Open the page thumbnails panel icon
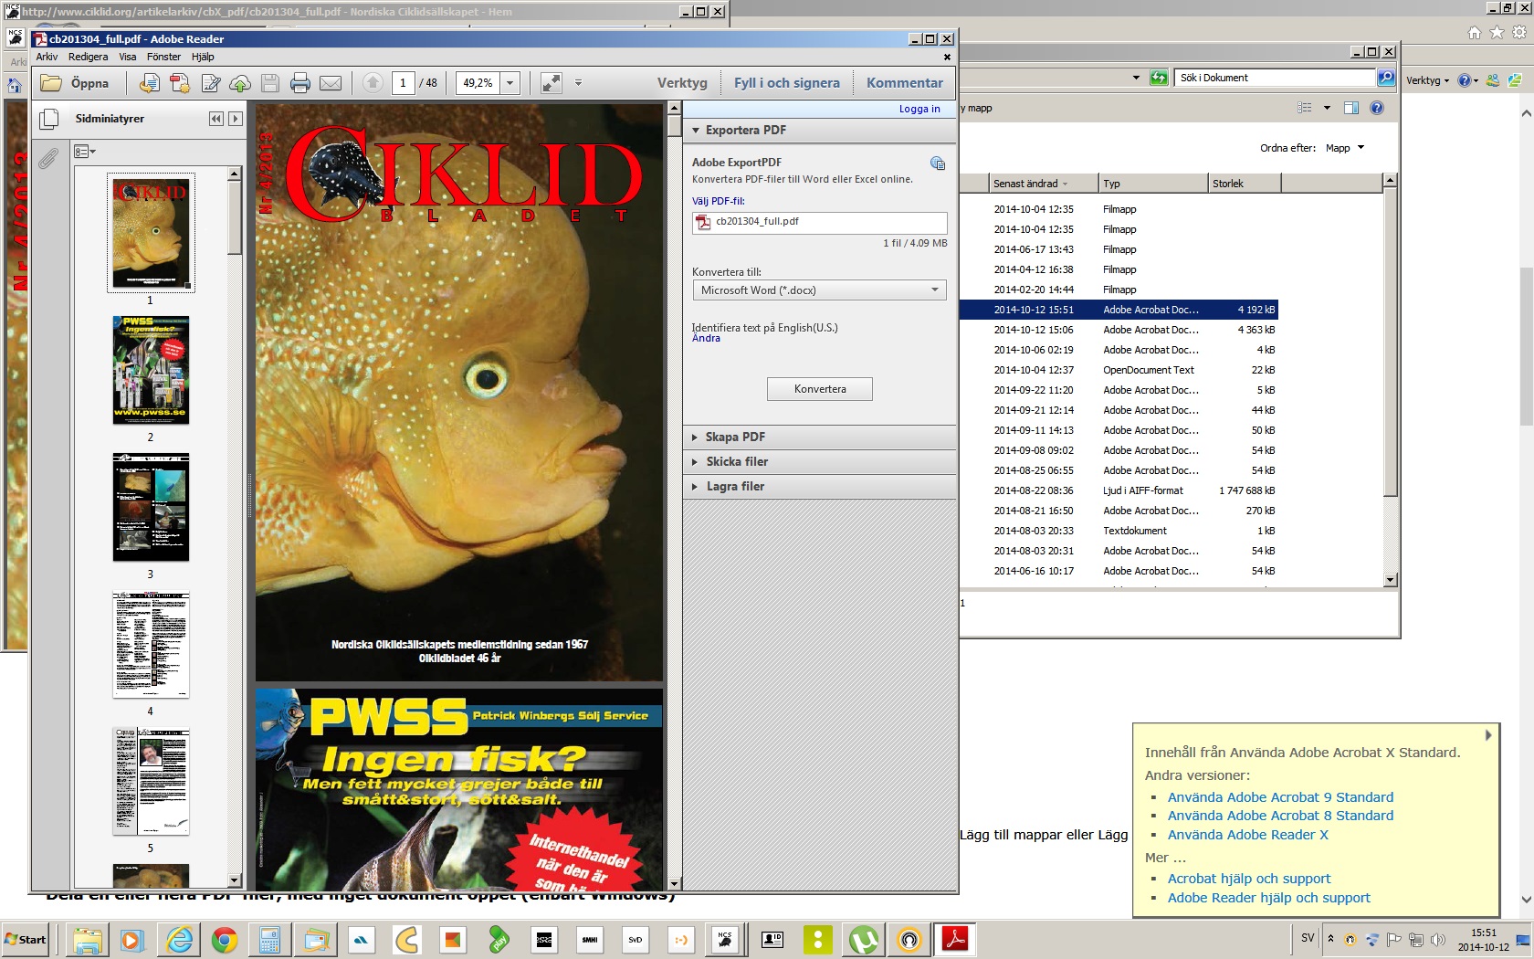This screenshot has height=959, width=1534. pos(49,119)
